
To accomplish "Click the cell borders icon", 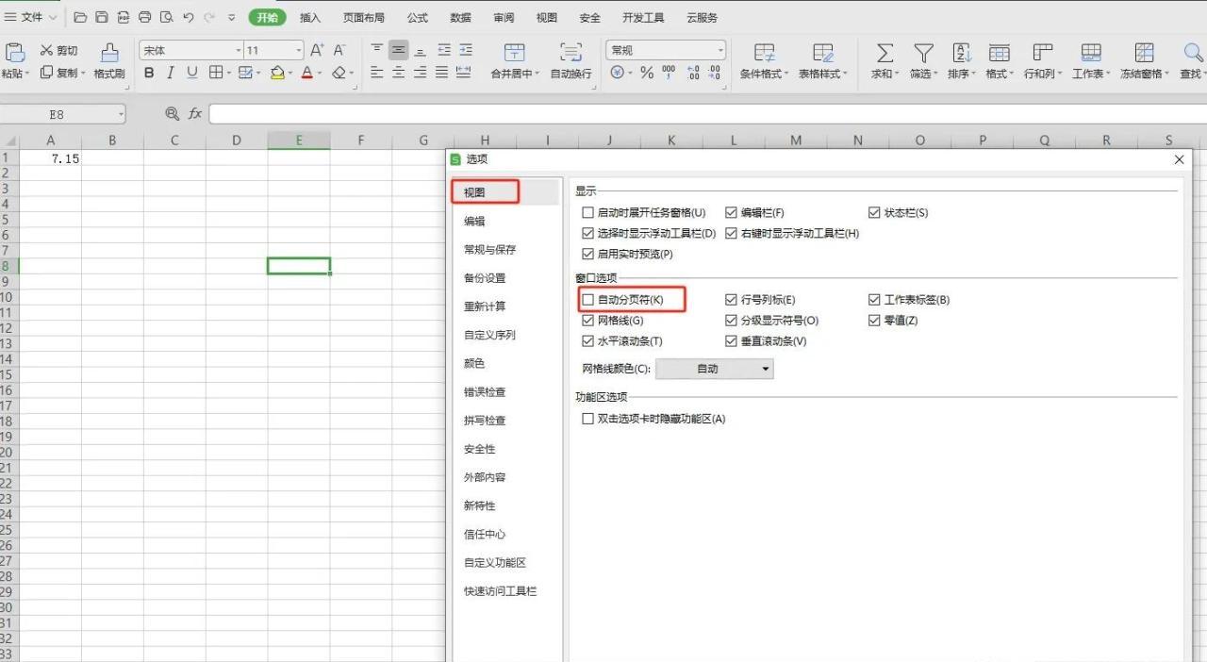I will point(216,73).
